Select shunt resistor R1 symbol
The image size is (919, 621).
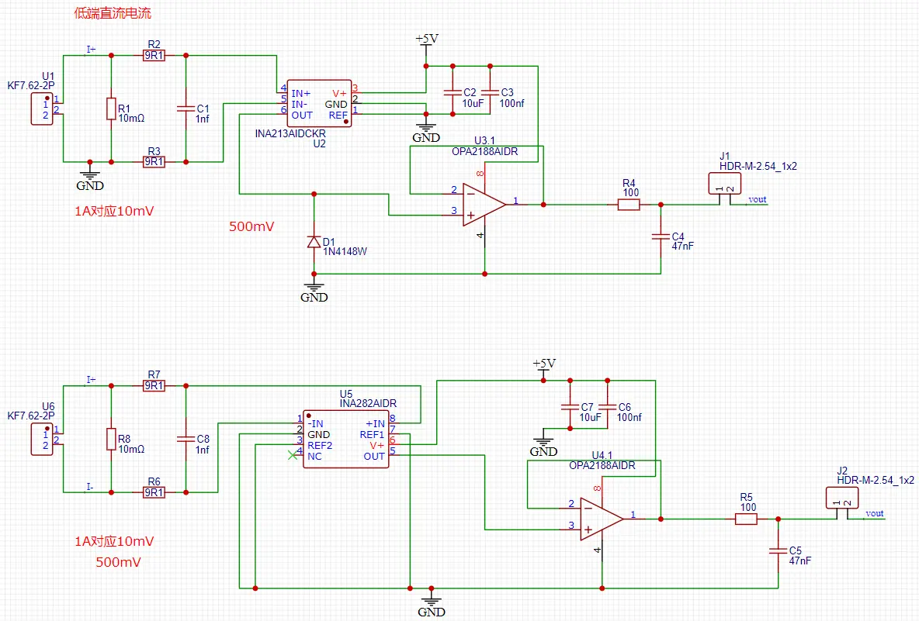pyautogui.click(x=111, y=109)
